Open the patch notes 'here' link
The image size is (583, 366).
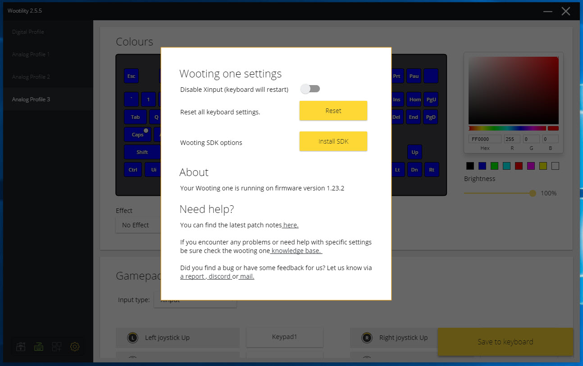click(x=291, y=225)
